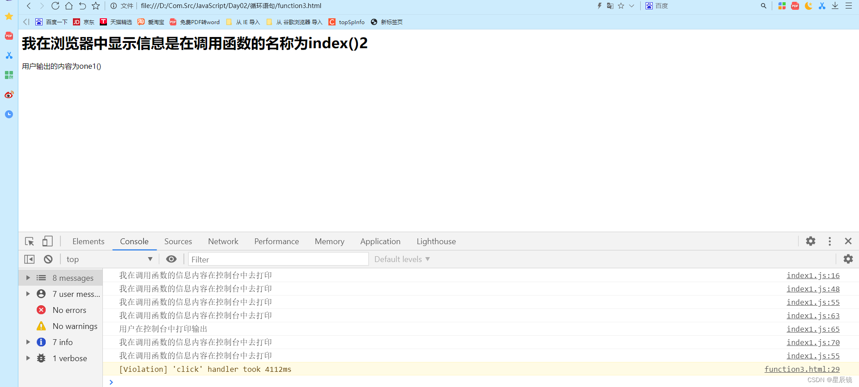Switch to the Performance tab
Image resolution: width=859 pixels, height=387 pixels.
point(276,241)
